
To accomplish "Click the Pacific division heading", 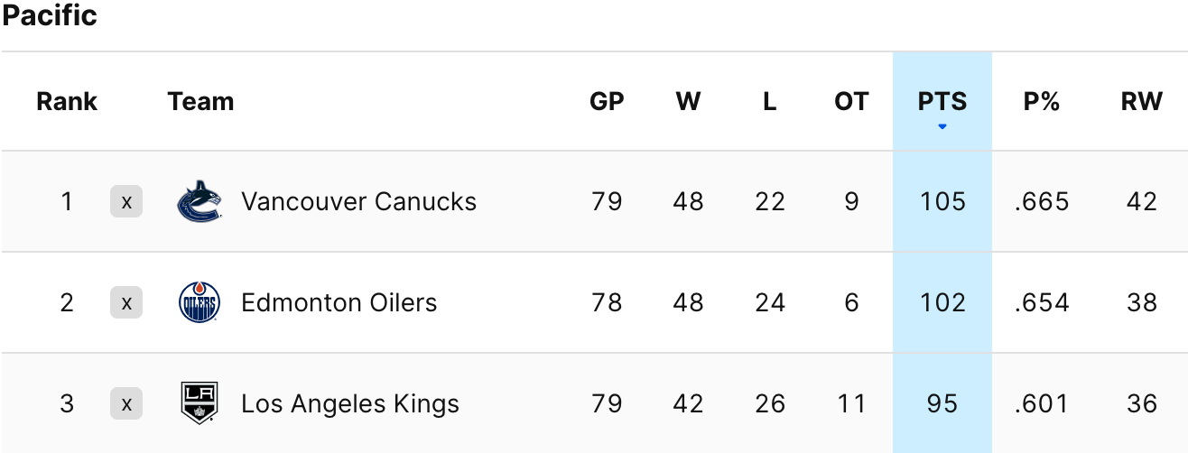I will click(x=50, y=15).
